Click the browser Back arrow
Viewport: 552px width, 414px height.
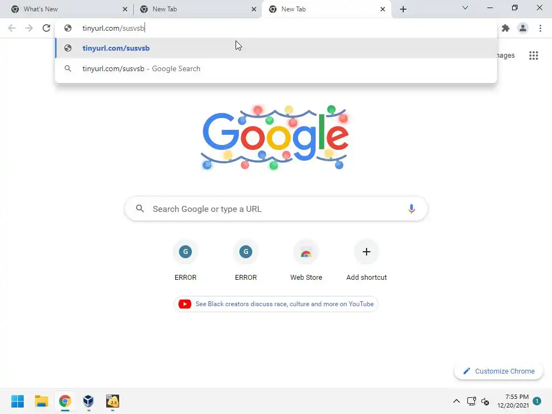[x=12, y=28]
